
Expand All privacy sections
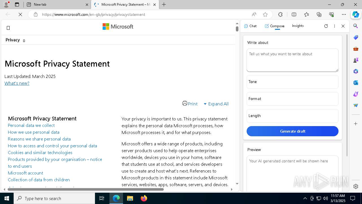tap(216, 104)
